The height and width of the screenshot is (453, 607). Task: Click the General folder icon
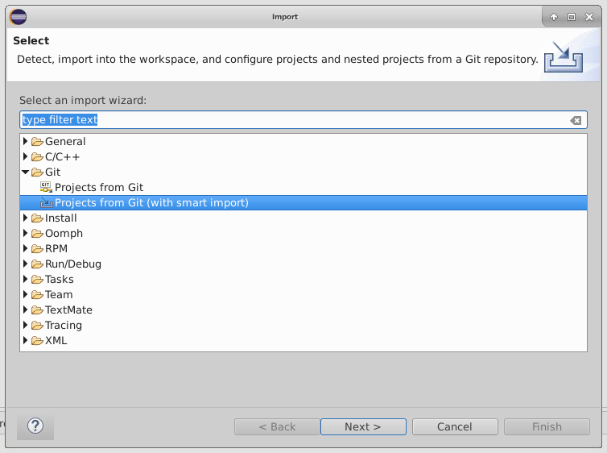(x=37, y=142)
